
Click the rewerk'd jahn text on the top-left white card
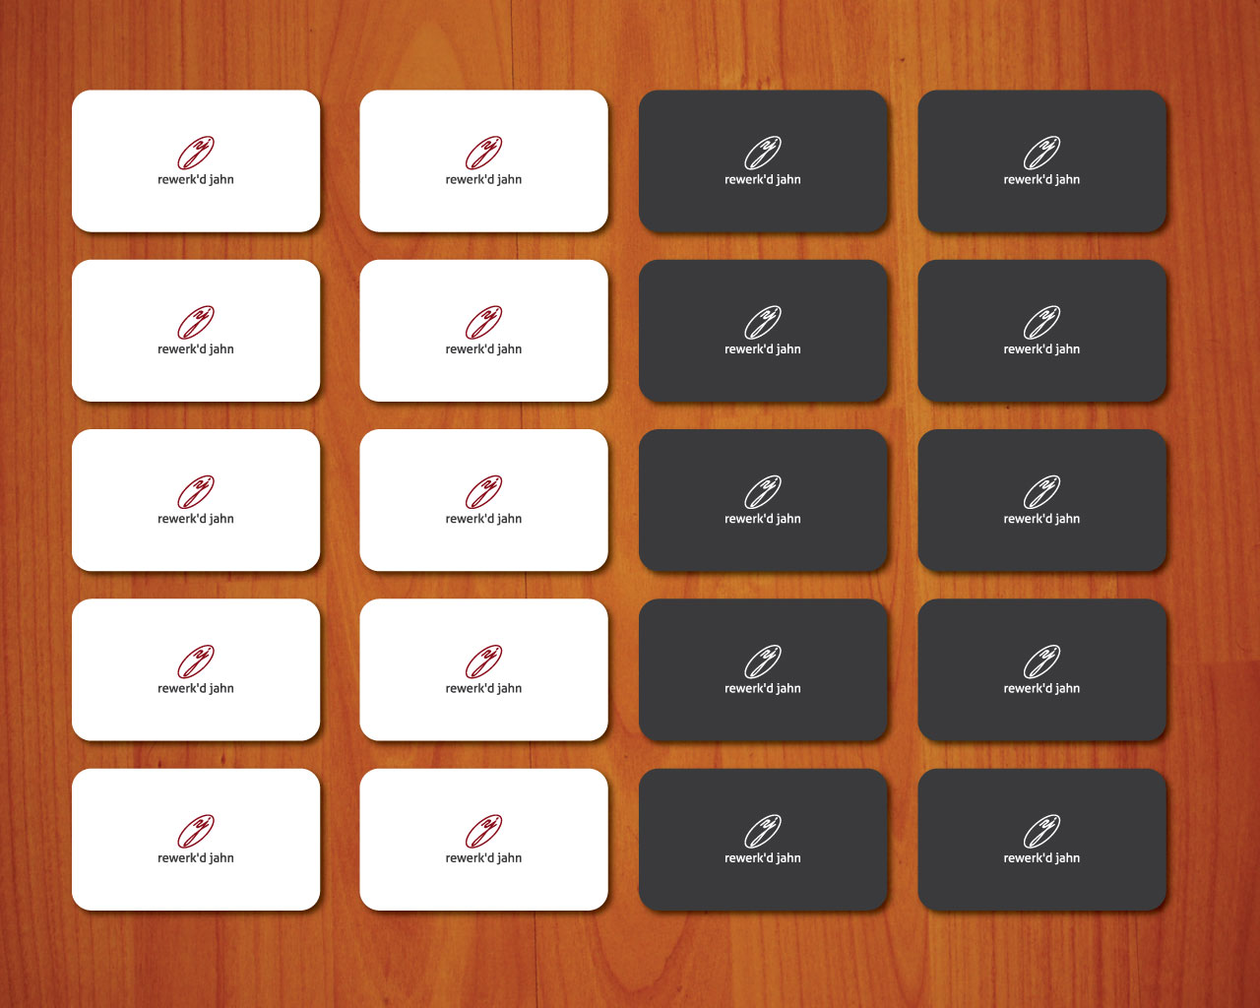195,179
